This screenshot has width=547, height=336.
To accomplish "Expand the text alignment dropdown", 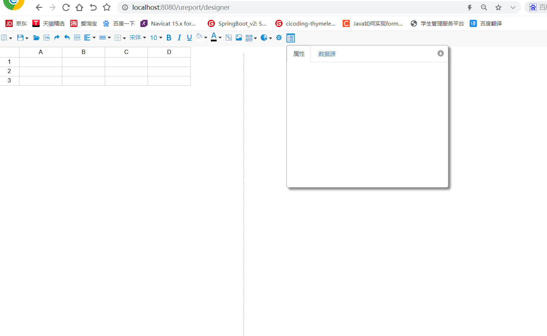I will 94,37.
